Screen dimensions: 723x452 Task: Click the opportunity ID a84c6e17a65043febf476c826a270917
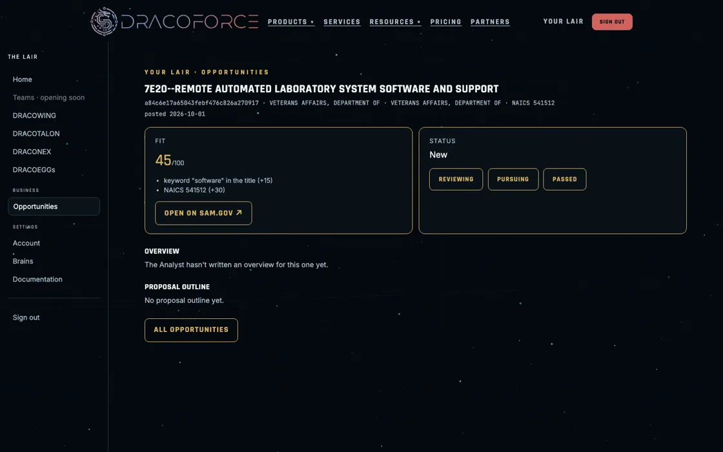(x=201, y=103)
